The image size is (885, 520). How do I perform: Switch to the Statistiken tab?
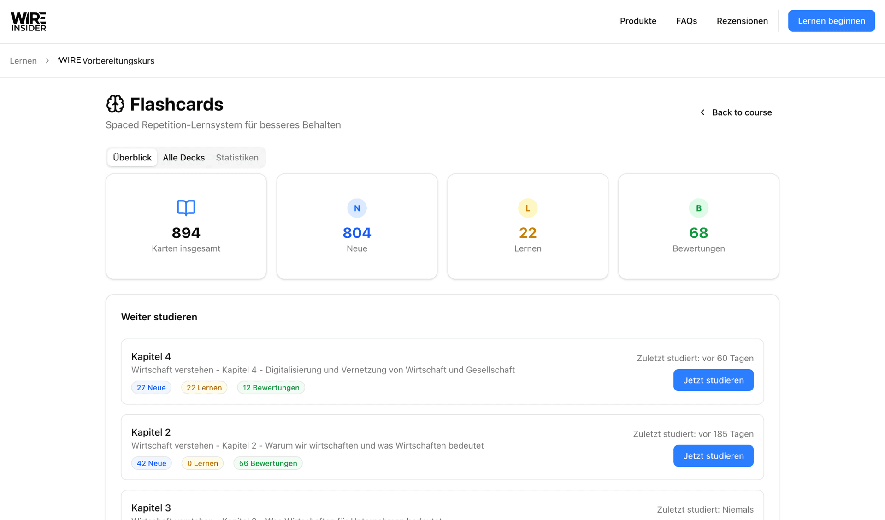pos(237,158)
